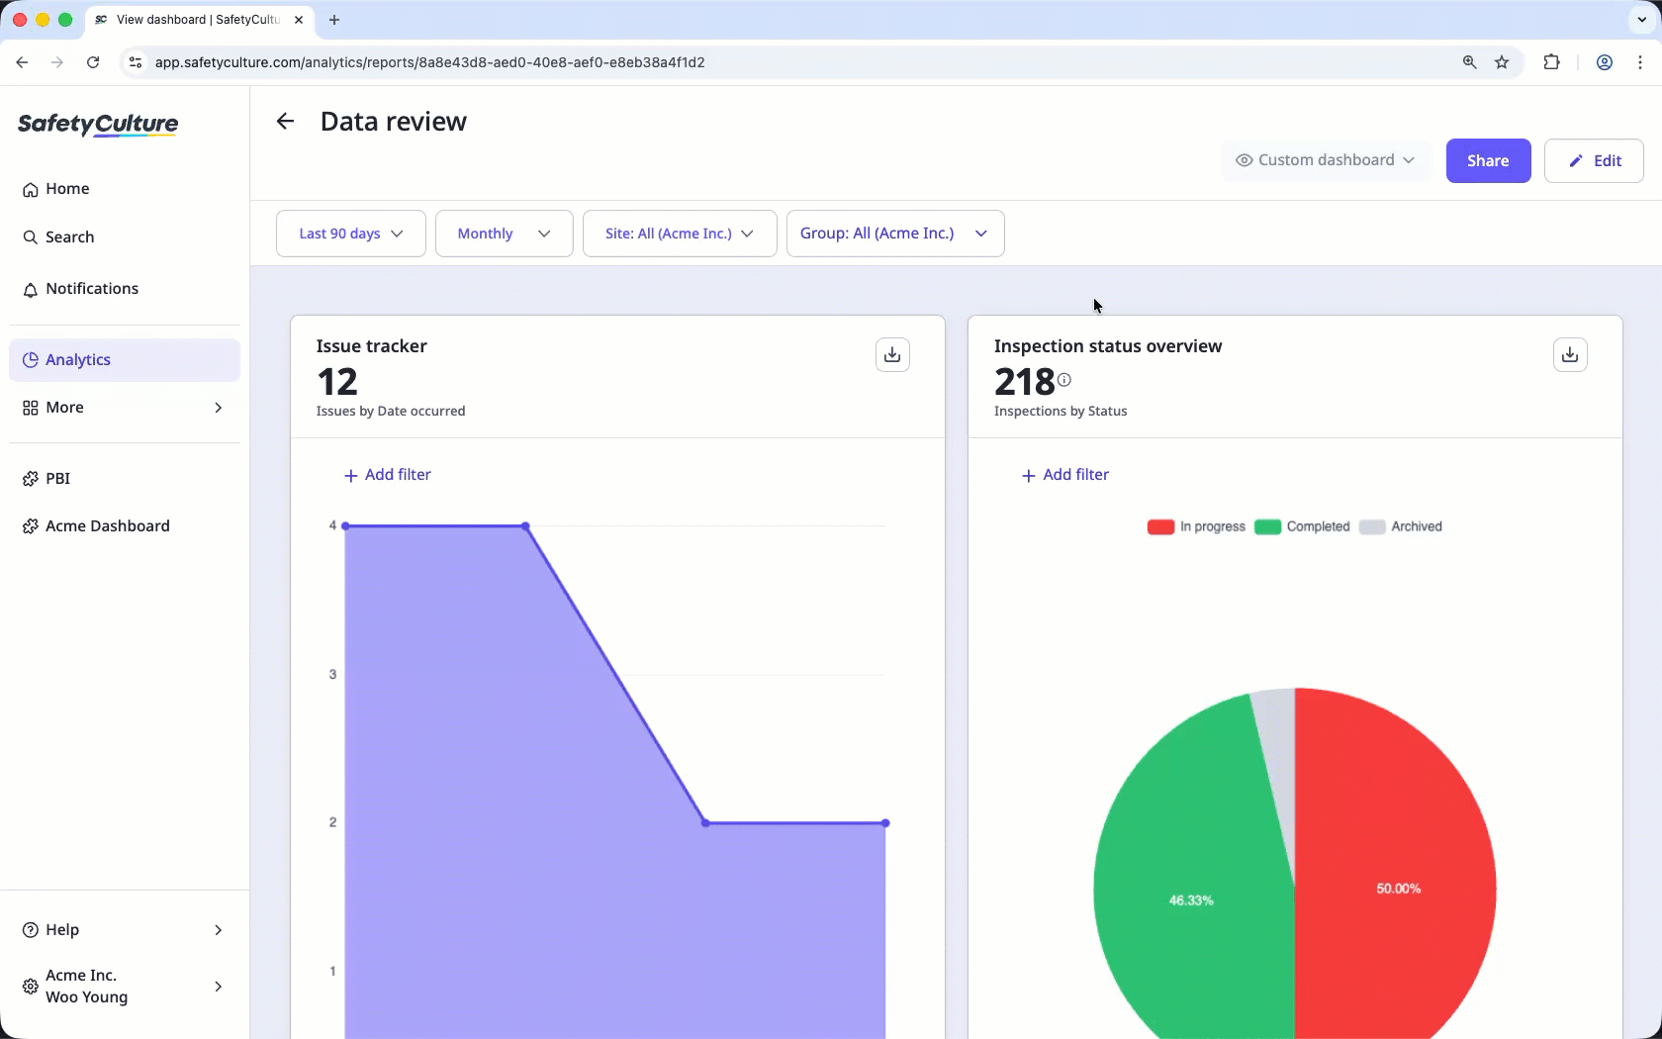This screenshot has width=1662, height=1039.
Task: Open the Group: All (Acme Inc.) filter
Action: pos(895,234)
